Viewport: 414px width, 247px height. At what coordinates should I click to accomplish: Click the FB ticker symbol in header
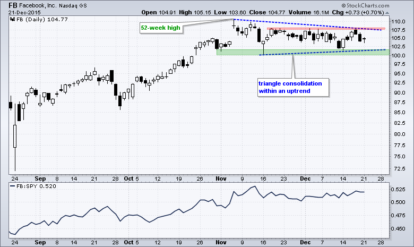13,5
